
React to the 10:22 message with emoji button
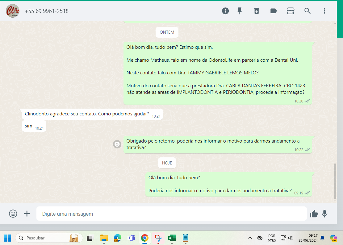(117, 144)
